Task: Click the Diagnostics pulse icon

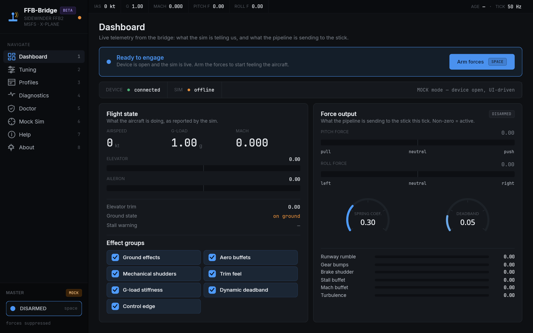Action: pyautogui.click(x=11, y=95)
